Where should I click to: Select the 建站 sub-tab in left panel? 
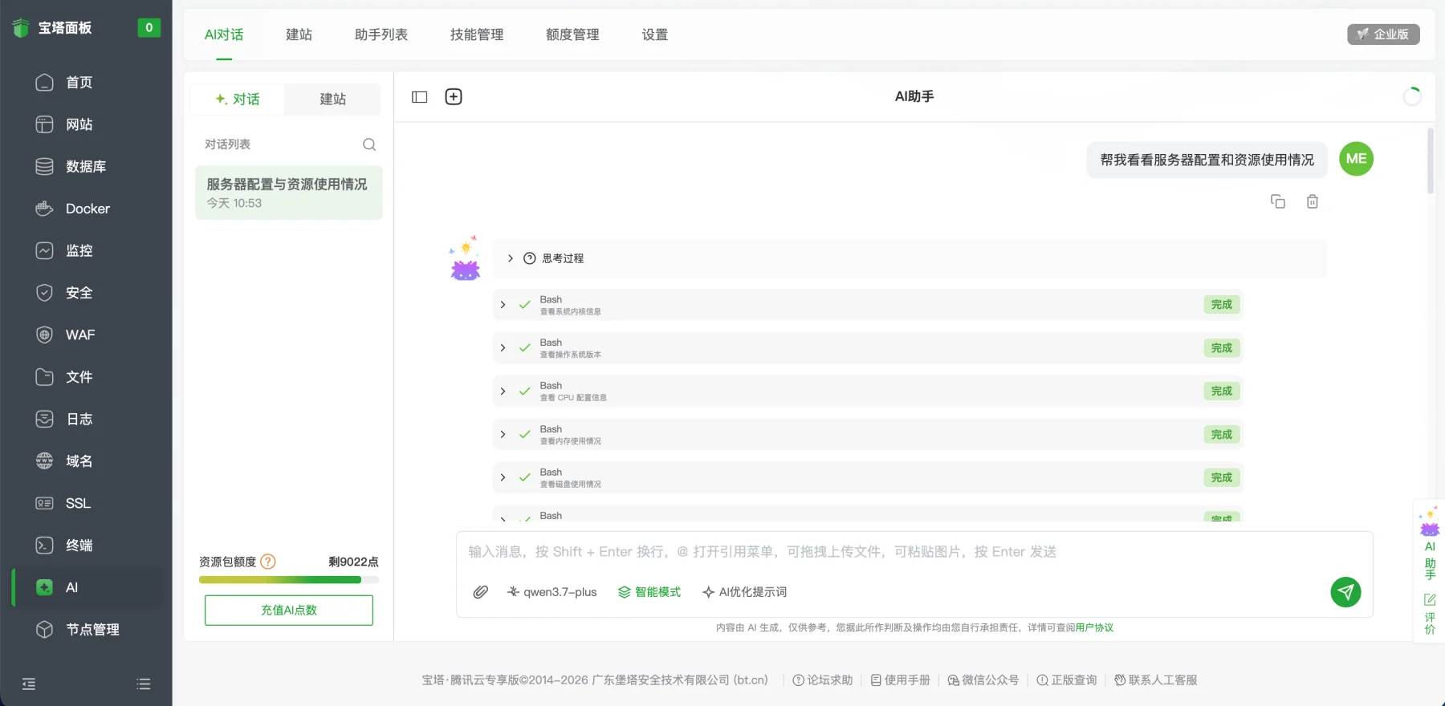coord(333,99)
